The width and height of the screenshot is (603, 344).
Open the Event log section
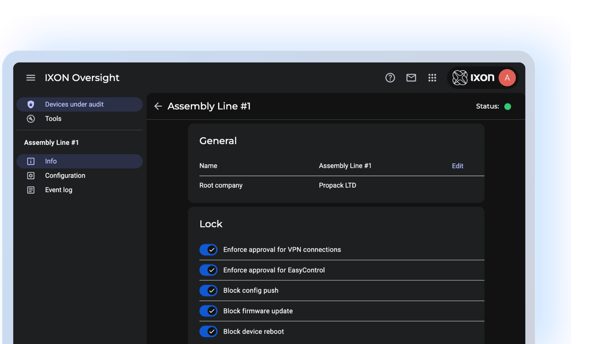(x=80, y=190)
